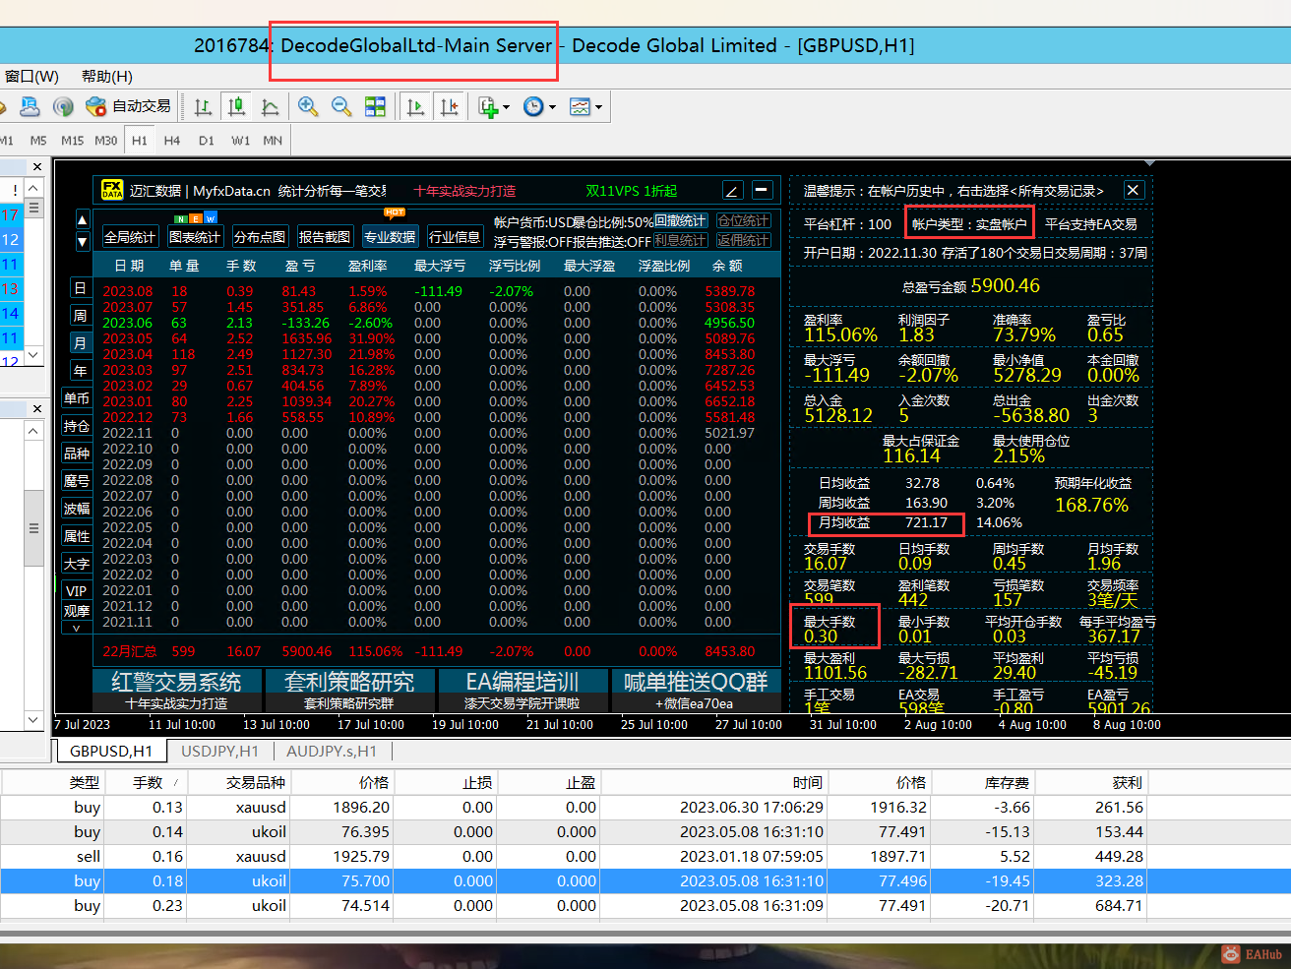This screenshot has height=969, width=1291.
Task: Click the chart shift icon
Action: coord(450,106)
